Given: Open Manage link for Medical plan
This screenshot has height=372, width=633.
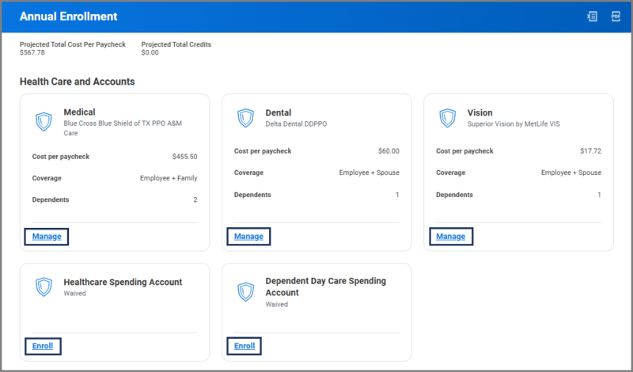Looking at the screenshot, I should 47,237.
